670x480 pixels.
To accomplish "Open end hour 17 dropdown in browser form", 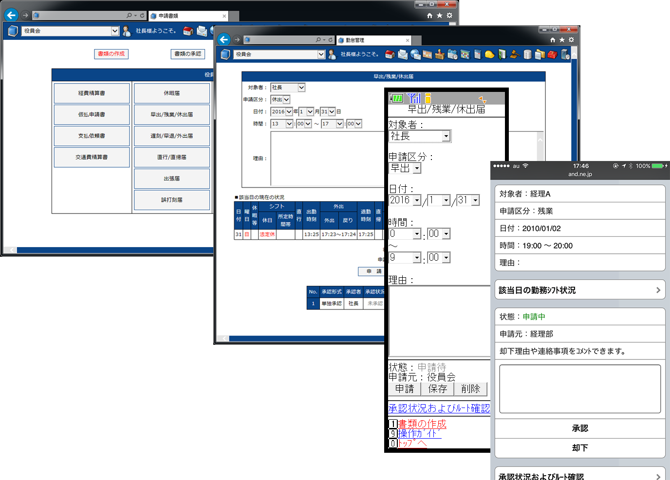I will click(x=332, y=124).
